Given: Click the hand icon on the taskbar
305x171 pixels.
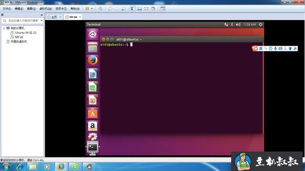Looking at the screenshot, I should 89,167.
